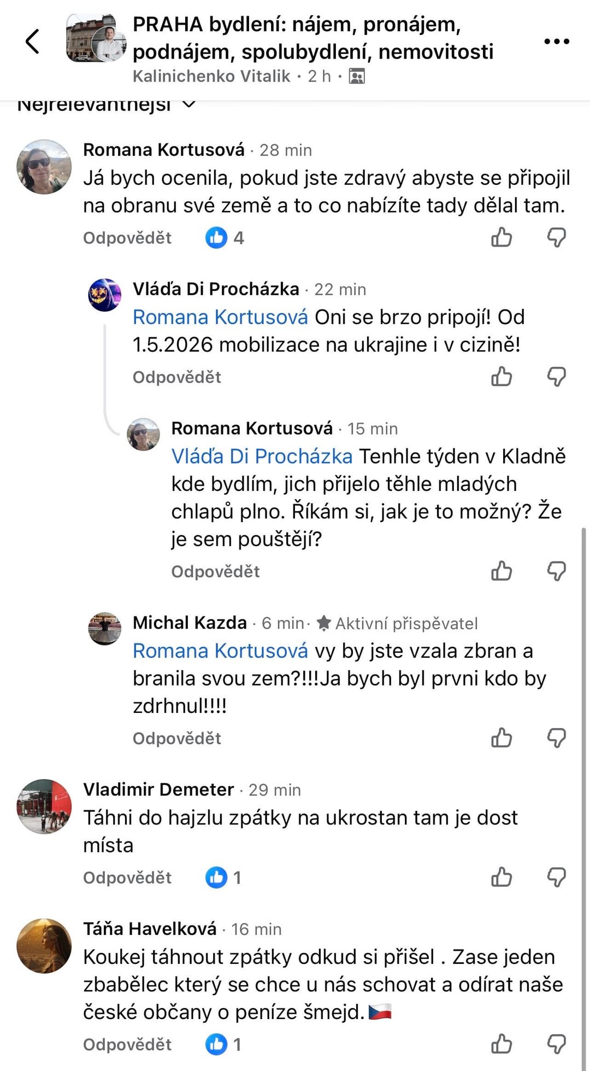The image size is (590, 1071).
Task: Tap thumbs up on Michal Kazda's reply
Action: click(501, 738)
